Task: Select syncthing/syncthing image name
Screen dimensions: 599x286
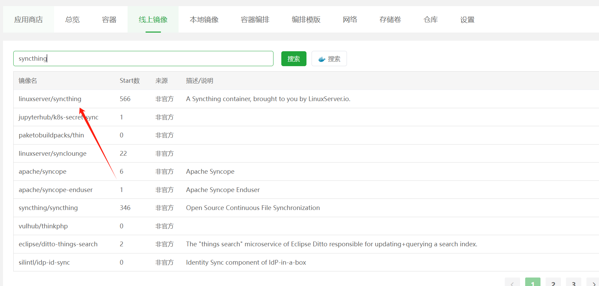Action: (48, 208)
